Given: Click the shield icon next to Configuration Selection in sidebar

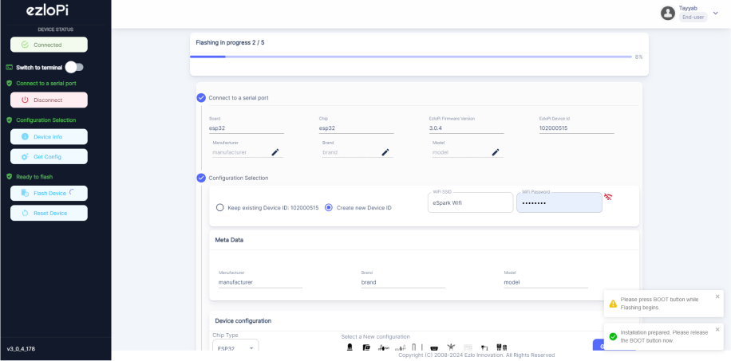Looking at the screenshot, I should [9, 120].
